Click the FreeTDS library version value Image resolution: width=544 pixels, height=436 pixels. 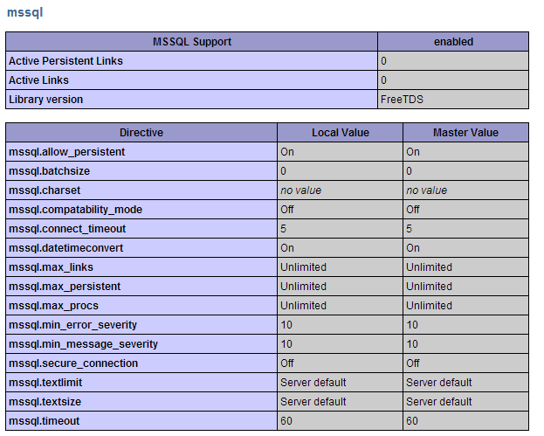coord(402,100)
